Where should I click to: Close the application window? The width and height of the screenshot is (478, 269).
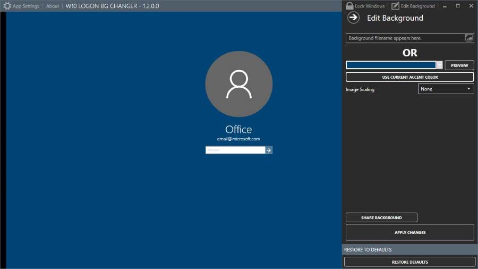click(x=471, y=6)
